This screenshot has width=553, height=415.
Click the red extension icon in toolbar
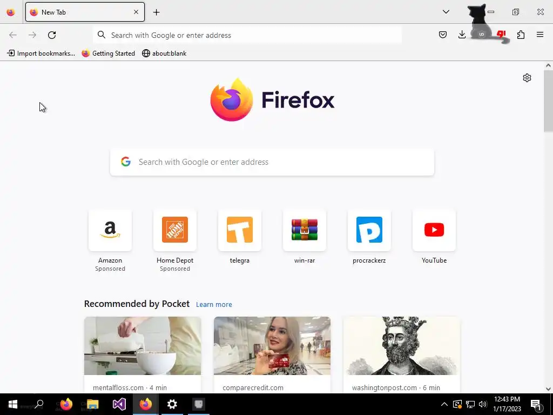click(501, 34)
